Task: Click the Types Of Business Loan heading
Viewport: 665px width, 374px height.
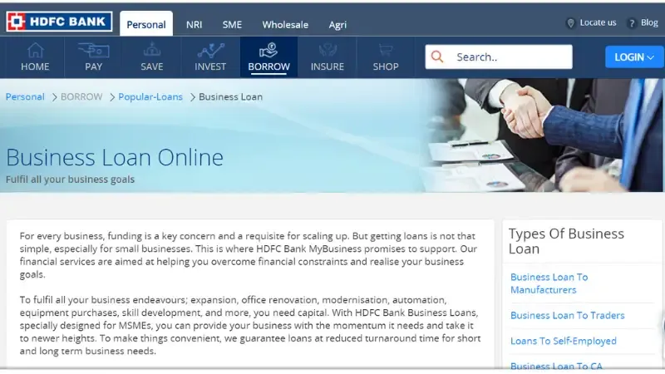Action: (x=566, y=241)
